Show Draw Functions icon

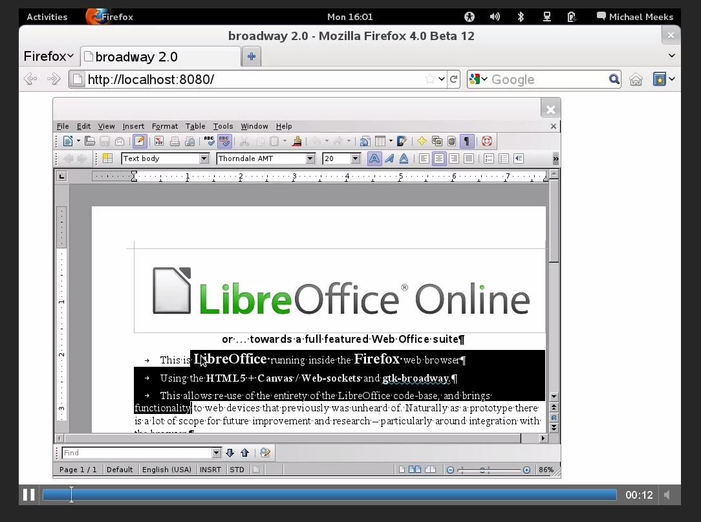pos(402,142)
